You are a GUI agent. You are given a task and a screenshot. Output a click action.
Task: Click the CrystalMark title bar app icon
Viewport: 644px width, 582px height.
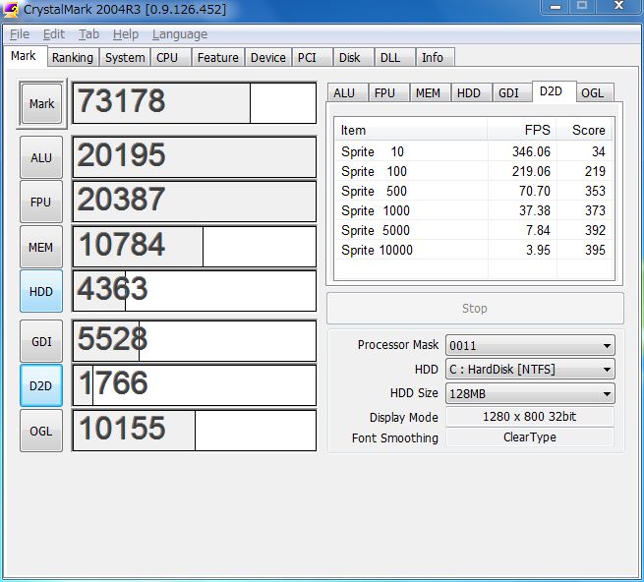[x=11, y=9]
